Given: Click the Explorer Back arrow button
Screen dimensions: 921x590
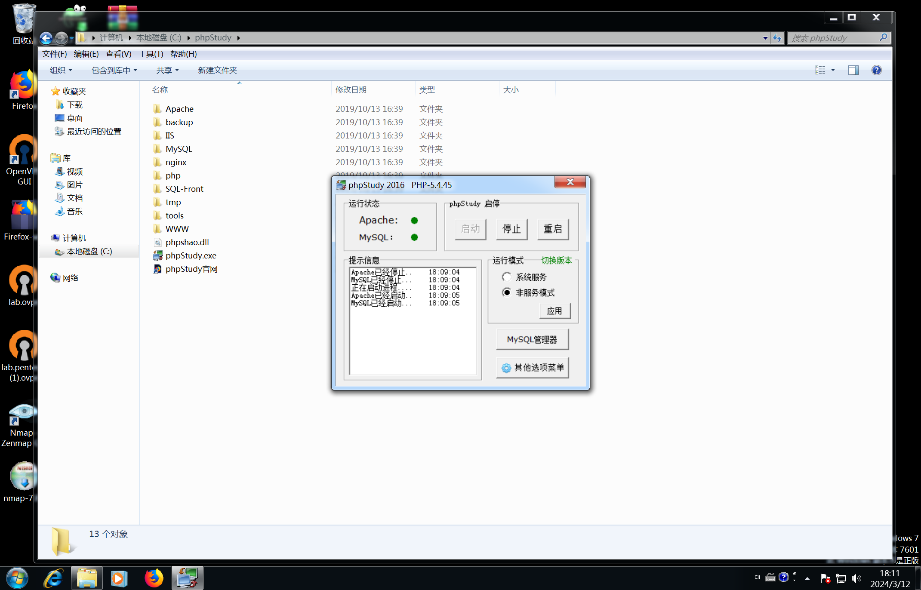Looking at the screenshot, I should (46, 38).
